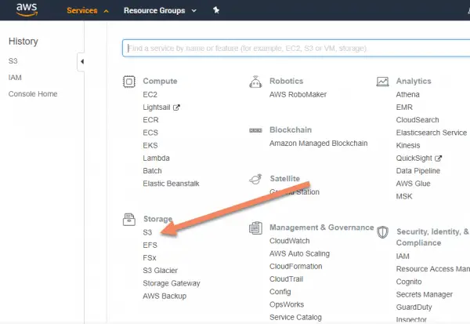
Task: Click the Compute category heading
Action: [x=160, y=81]
